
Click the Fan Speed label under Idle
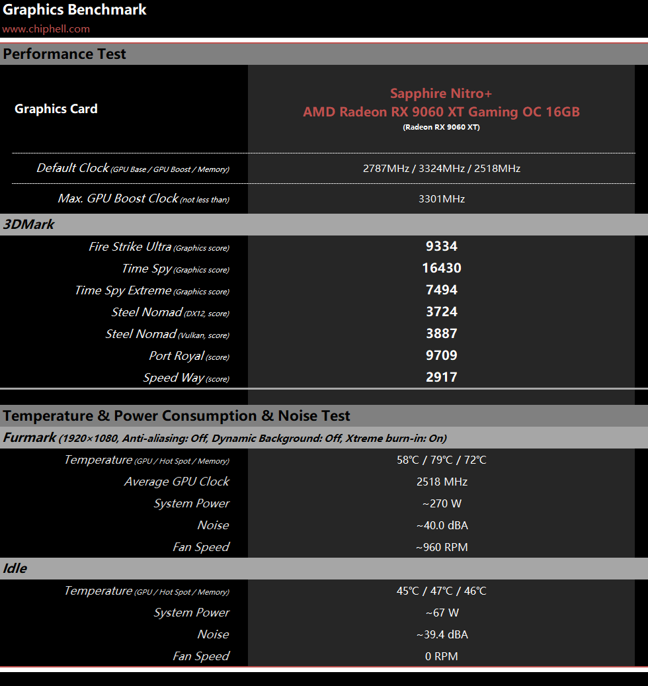[201, 656]
